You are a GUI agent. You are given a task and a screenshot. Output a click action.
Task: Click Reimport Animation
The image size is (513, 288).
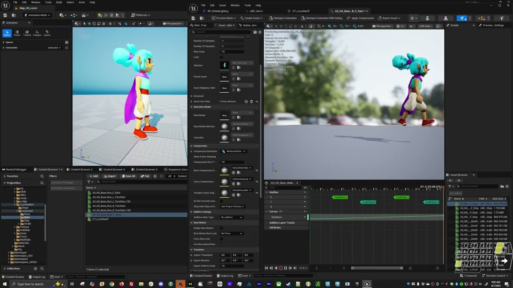pos(283,18)
